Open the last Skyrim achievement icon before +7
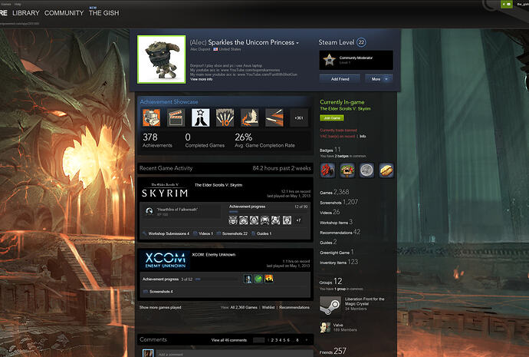The width and height of the screenshot is (529, 357). click(287, 220)
